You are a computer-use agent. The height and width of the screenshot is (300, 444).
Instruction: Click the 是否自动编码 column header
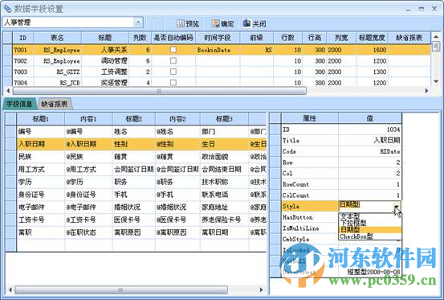tap(173, 38)
